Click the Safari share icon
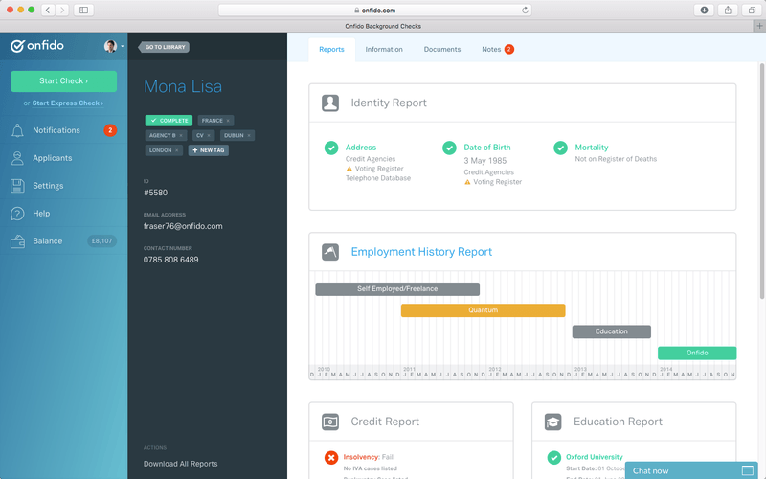The height and width of the screenshot is (479, 766). (728, 11)
